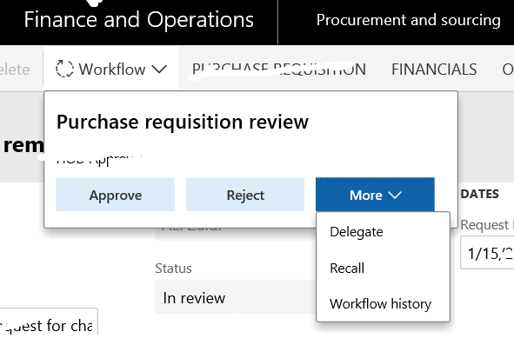Click the partially visible Delete button
The image size is (514, 345).
coord(15,70)
